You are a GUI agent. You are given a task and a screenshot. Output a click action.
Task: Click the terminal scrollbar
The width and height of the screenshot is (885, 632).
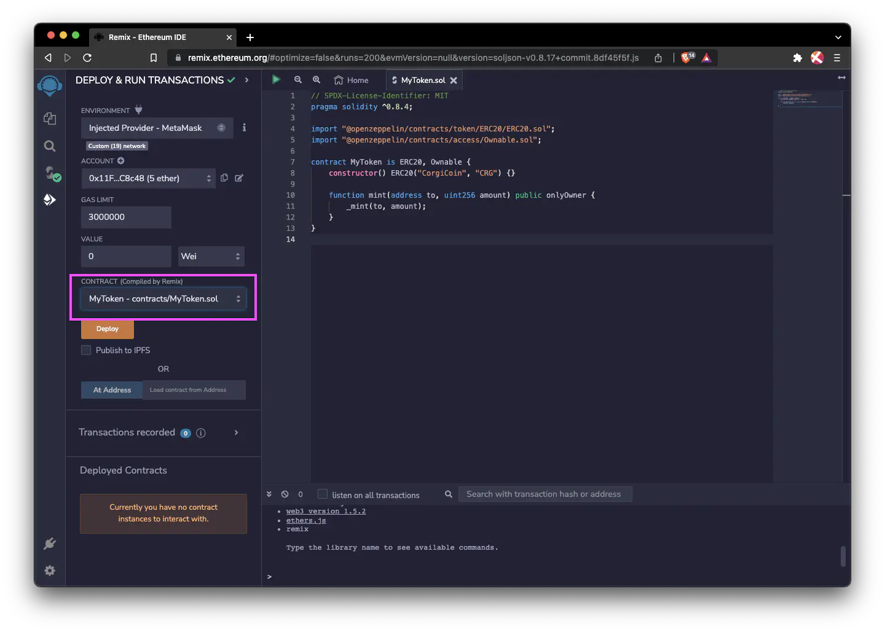click(x=844, y=556)
